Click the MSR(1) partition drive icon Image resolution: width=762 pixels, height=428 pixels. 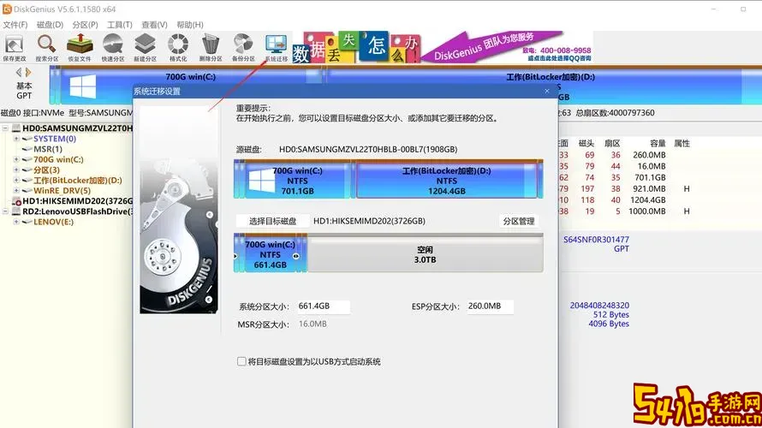tap(27, 149)
